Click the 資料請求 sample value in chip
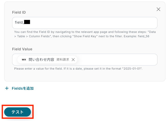This screenshot has height=121, width=168. pos(63,60)
